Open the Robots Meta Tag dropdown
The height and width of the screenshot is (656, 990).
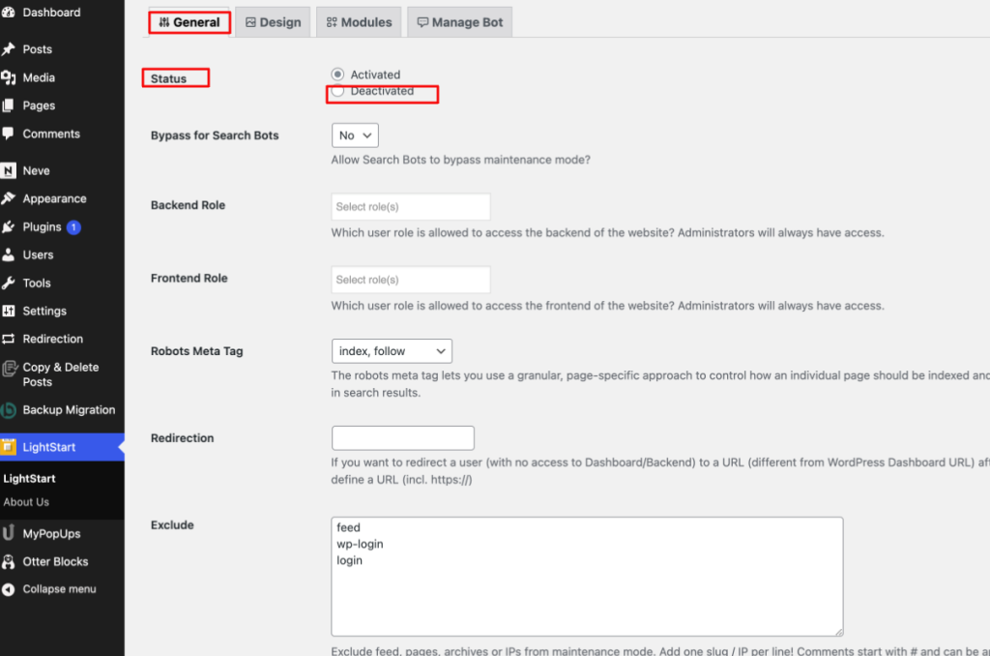[x=392, y=351]
